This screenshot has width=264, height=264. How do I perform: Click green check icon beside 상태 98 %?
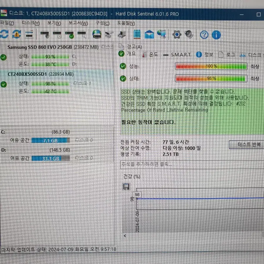pyautogui.click(x=123, y=78)
